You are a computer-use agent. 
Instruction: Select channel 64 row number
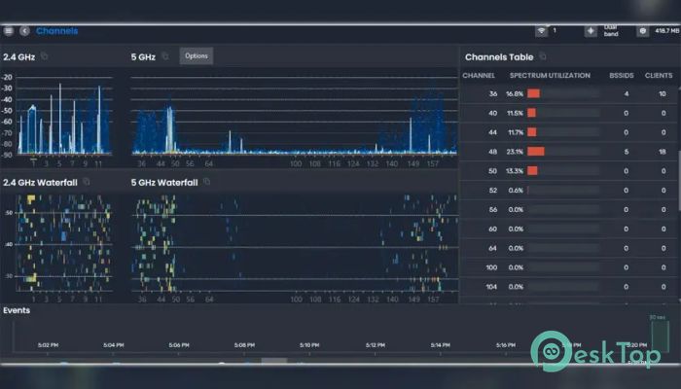492,248
